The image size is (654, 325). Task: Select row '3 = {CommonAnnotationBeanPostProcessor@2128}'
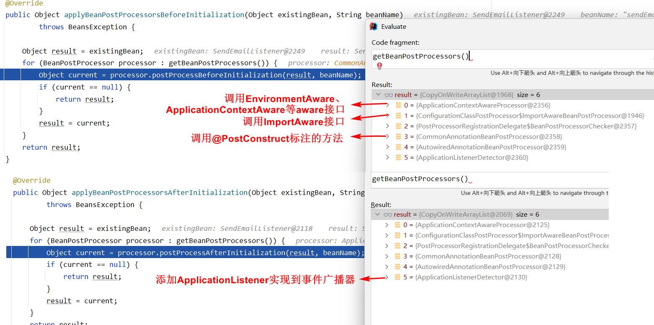point(489,256)
